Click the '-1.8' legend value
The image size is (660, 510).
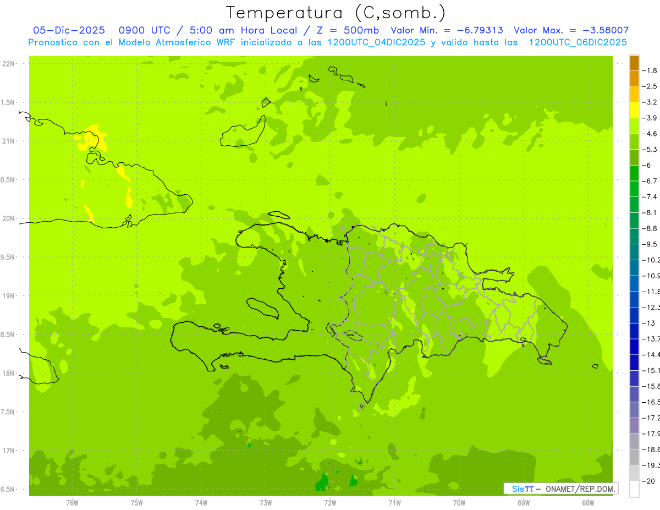pos(650,70)
